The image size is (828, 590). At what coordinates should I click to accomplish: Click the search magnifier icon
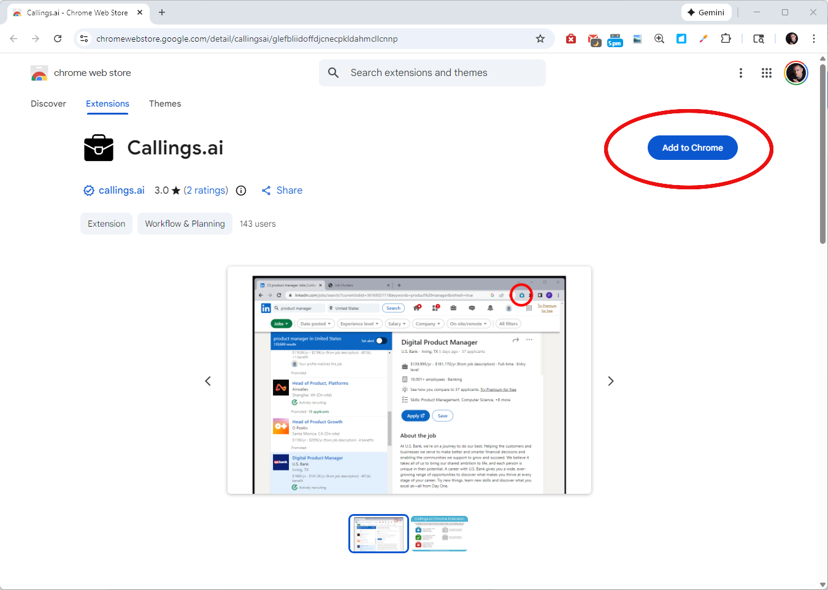[334, 73]
